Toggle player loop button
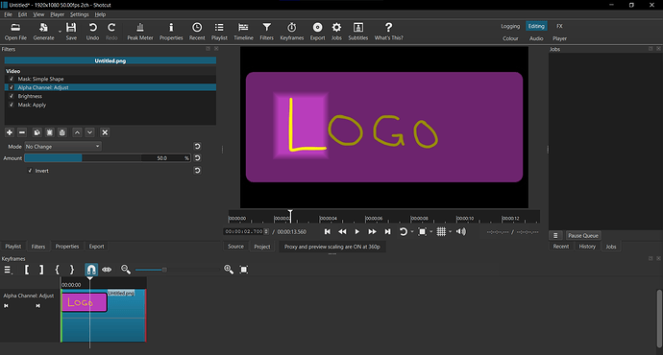 pyautogui.click(x=403, y=232)
